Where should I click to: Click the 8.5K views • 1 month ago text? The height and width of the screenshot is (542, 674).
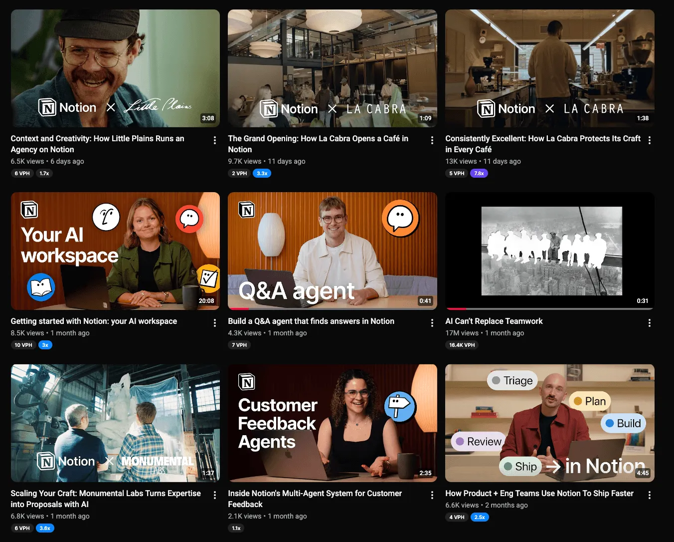point(50,333)
